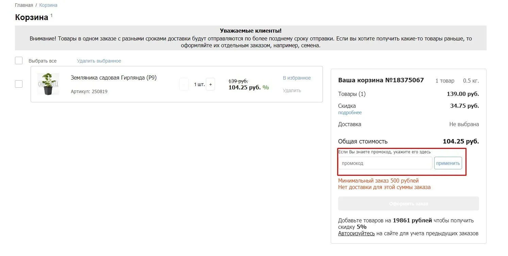Click the "Корзина" breadcrumb link

pyautogui.click(x=48, y=5)
